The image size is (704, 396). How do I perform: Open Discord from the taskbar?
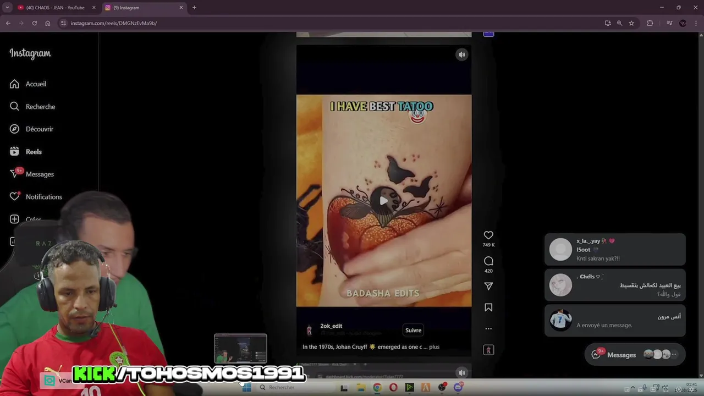point(458,388)
